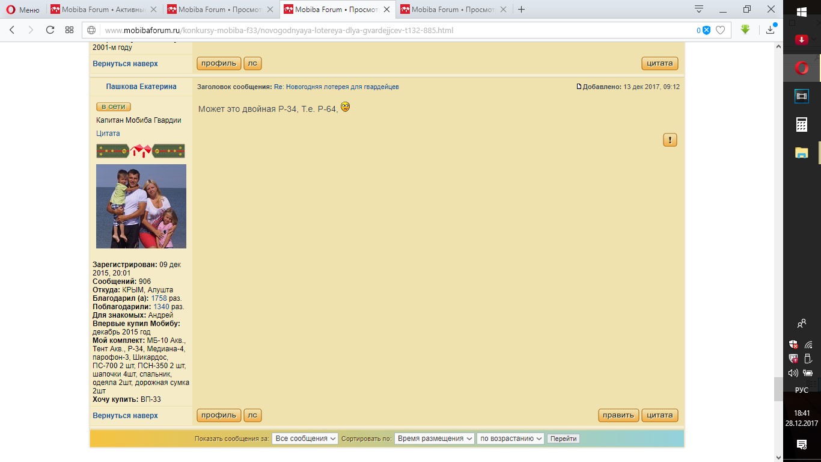Go back with the back arrow
Screen dimensions: 821x462
pos(12,30)
